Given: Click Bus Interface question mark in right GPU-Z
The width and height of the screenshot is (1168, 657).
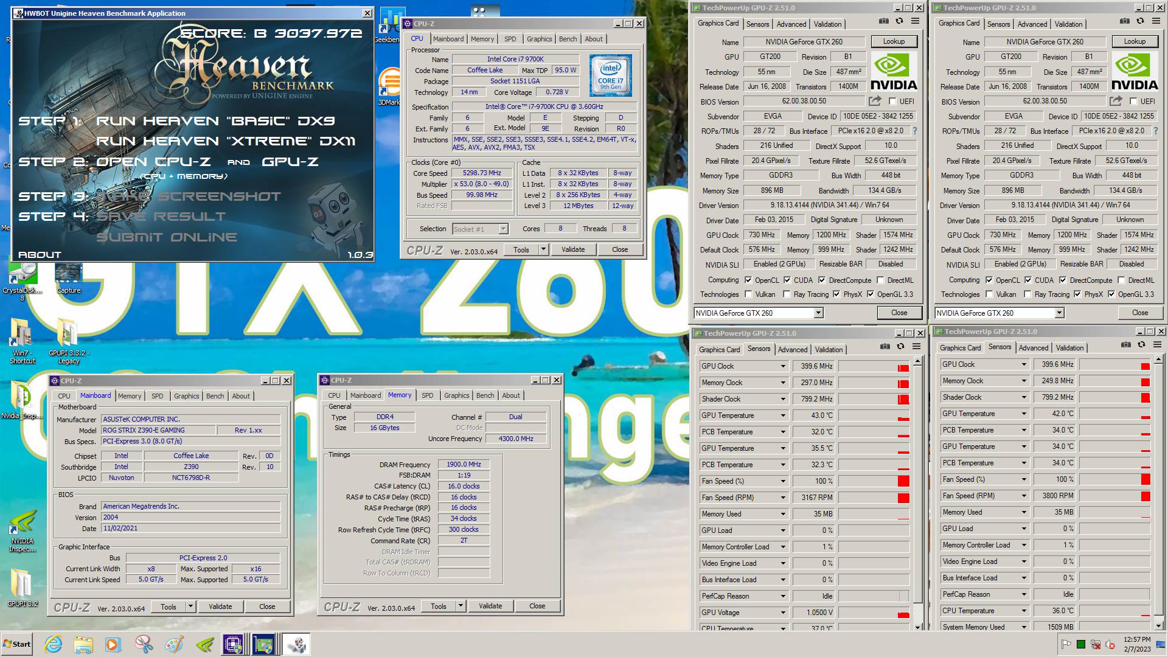Looking at the screenshot, I should click(x=1155, y=131).
